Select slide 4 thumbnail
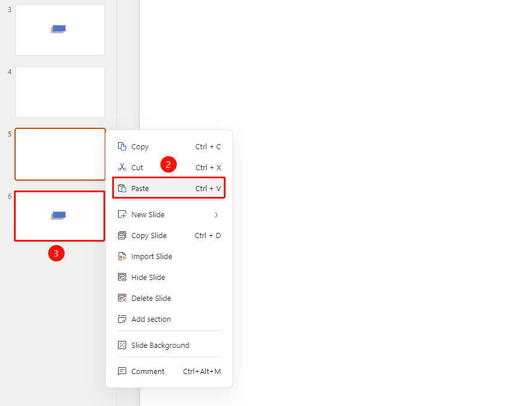Image resolution: width=525 pixels, height=406 pixels. (x=60, y=92)
